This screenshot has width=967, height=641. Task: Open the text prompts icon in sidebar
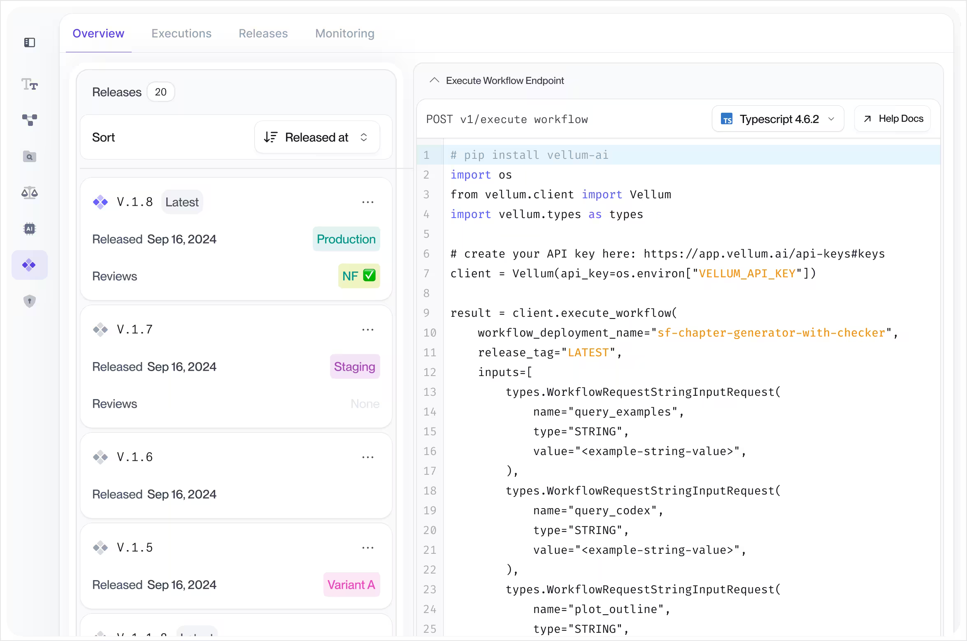pos(30,84)
